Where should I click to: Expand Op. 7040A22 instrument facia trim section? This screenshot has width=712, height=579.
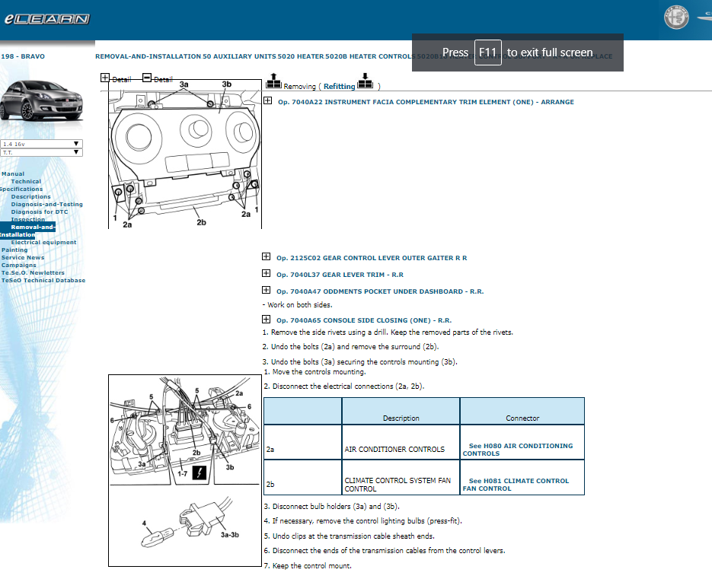coord(268,100)
